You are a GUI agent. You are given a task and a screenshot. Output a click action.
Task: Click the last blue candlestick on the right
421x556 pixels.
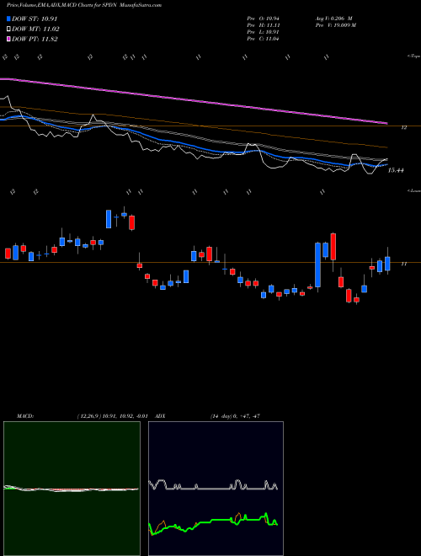(x=387, y=264)
